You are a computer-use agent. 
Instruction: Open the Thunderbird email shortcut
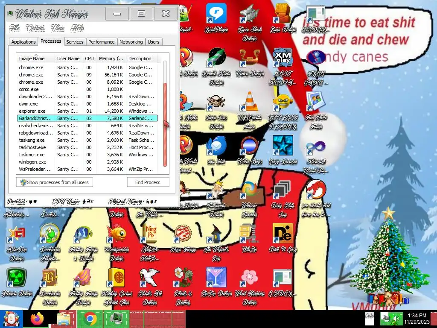(x=216, y=151)
